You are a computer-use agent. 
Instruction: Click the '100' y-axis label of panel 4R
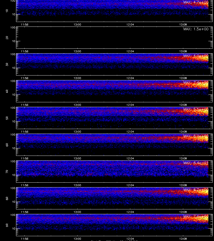pyautogui.click(x=13, y=81)
